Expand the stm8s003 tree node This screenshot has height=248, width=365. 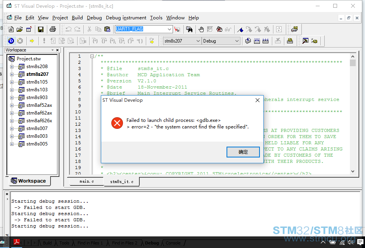12,136
